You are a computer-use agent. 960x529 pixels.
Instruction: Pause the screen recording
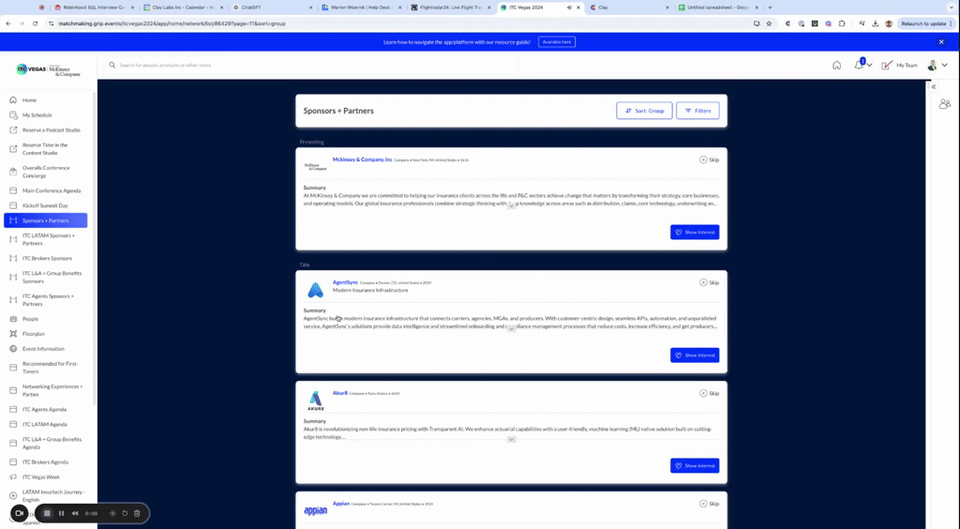pos(61,513)
